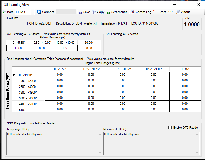Select the 0.00 cell under 30.00+ airflow
Viewport: 205px width, 160px height.
tap(89, 48)
